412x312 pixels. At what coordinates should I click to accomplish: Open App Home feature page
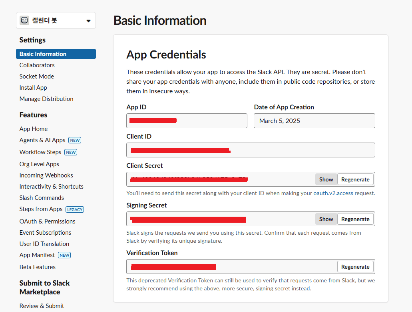click(x=34, y=129)
